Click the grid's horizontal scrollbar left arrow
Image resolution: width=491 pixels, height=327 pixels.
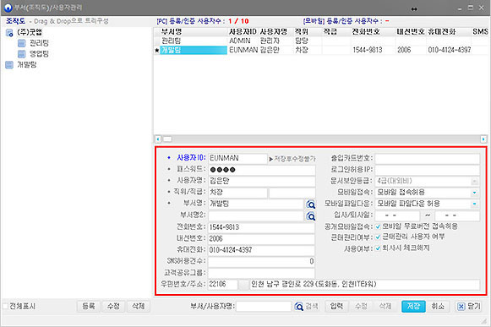(x=158, y=139)
